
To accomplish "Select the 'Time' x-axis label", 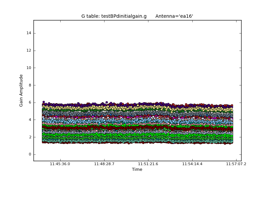I will [137, 170].
